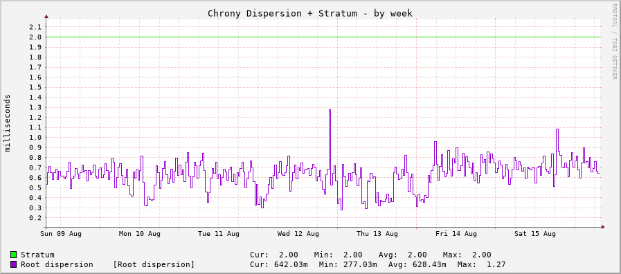Click Stratum 'Min: 2.00' value
The height and width of the screenshot is (274, 621).
(x=339, y=255)
